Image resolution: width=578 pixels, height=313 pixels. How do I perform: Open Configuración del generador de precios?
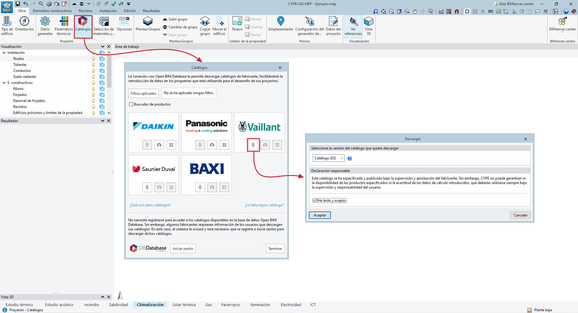(x=309, y=26)
